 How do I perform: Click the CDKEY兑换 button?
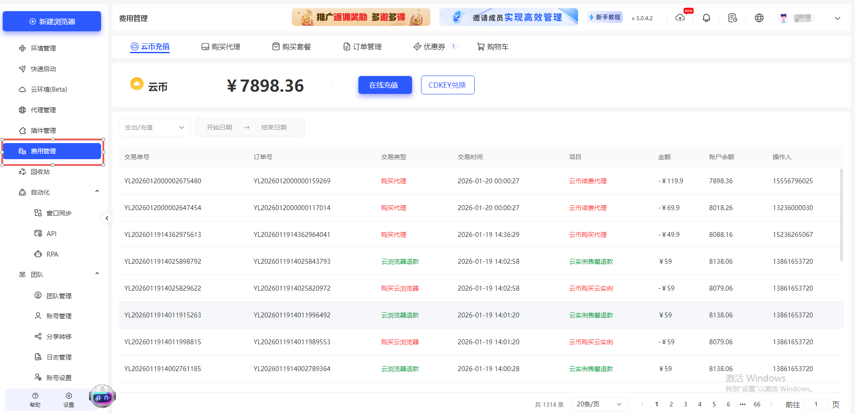[447, 85]
